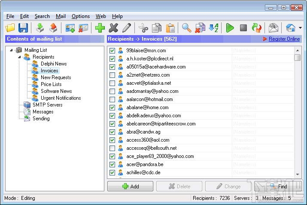Open the Mail menu
Screen dimensions: 307x205
click(61, 16)
